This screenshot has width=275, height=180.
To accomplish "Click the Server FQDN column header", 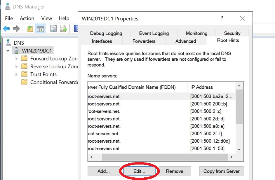I will coord(138,87).
